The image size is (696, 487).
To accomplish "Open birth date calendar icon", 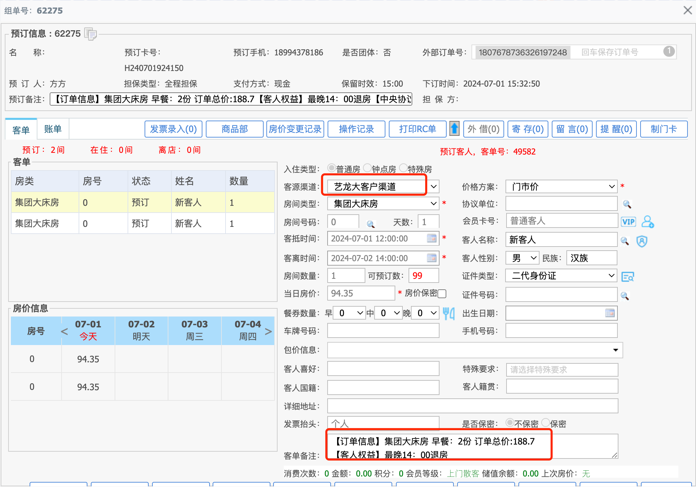I will pyautogui.click(x=610, y=313).
